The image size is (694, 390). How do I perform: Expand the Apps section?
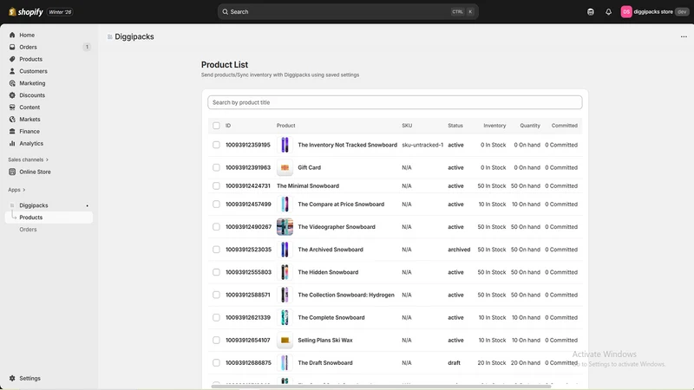pyautogui.click(x=16, y=190)
